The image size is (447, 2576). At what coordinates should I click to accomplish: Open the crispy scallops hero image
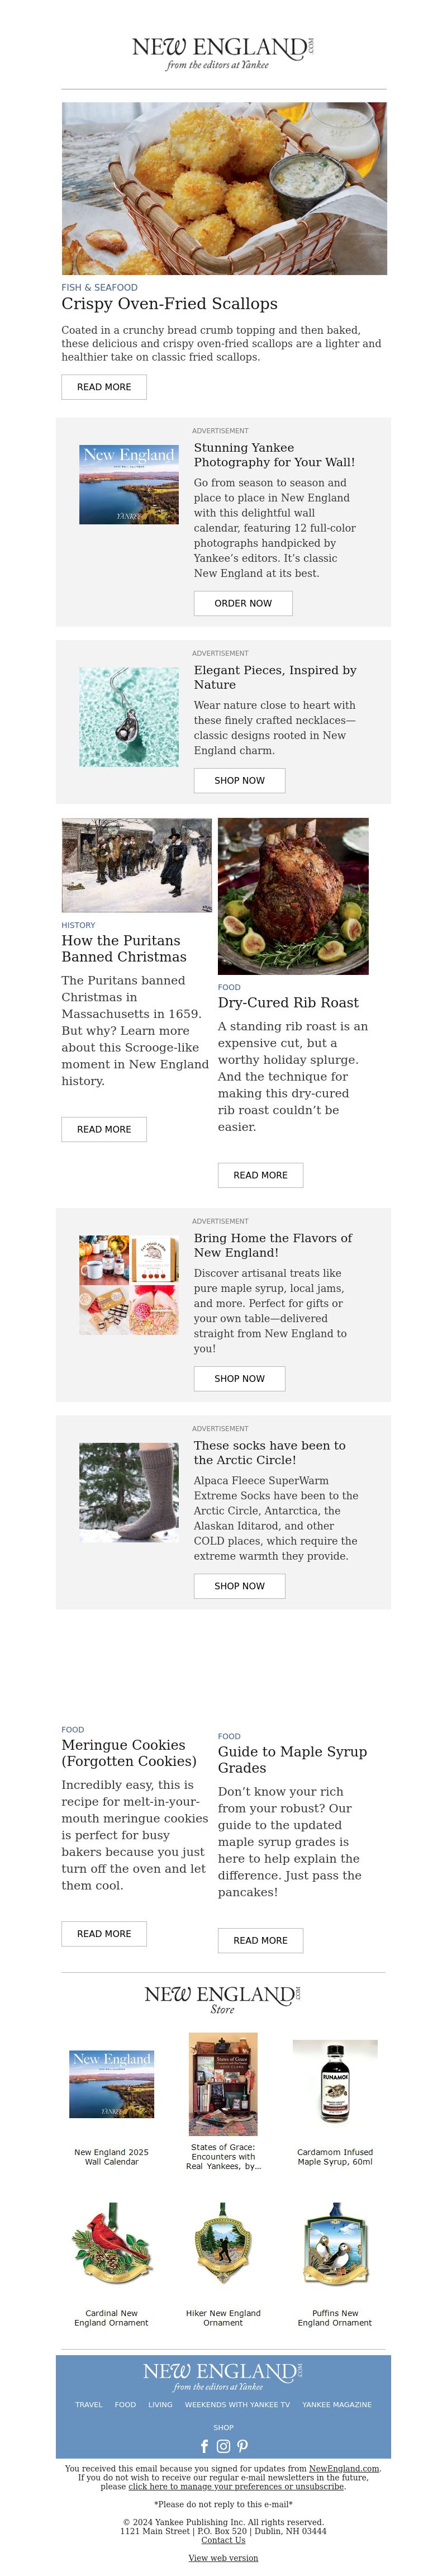pyautogui.click(x=224, y=189)
